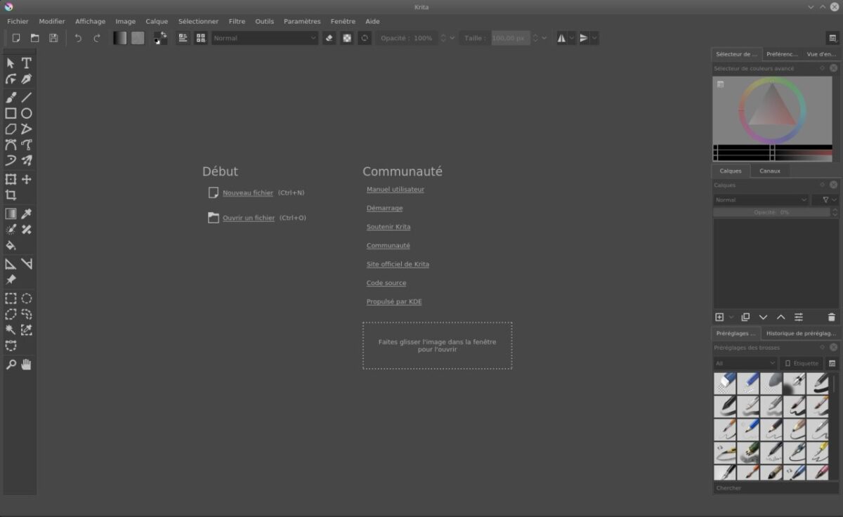Click the undo arrow in toolbar

78,38
